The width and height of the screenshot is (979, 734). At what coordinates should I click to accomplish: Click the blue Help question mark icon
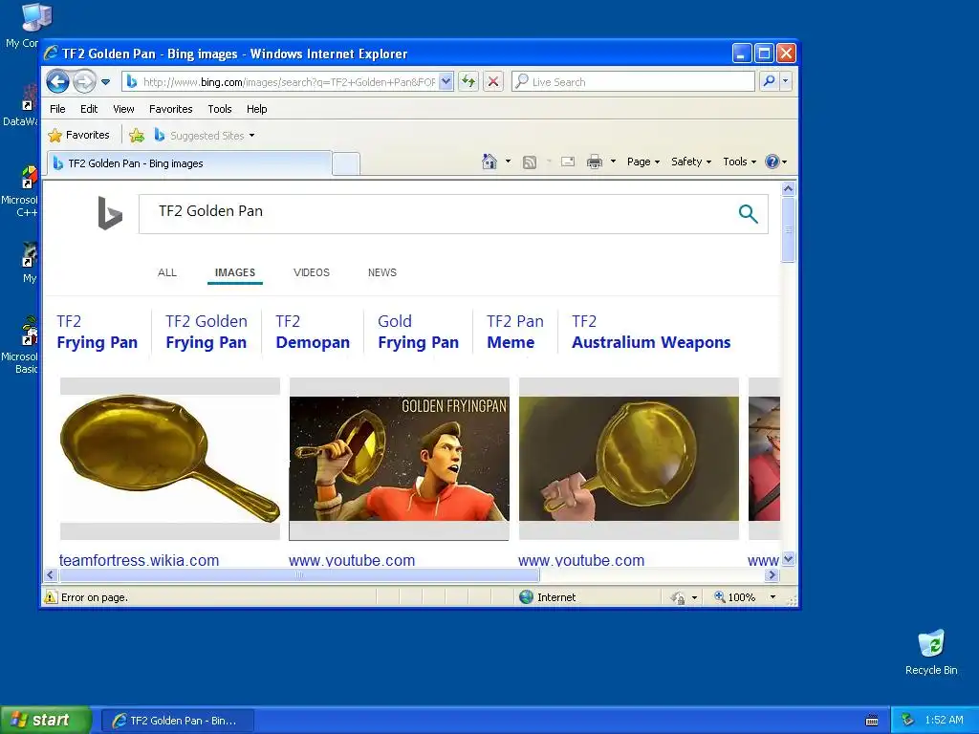(772, 162)
